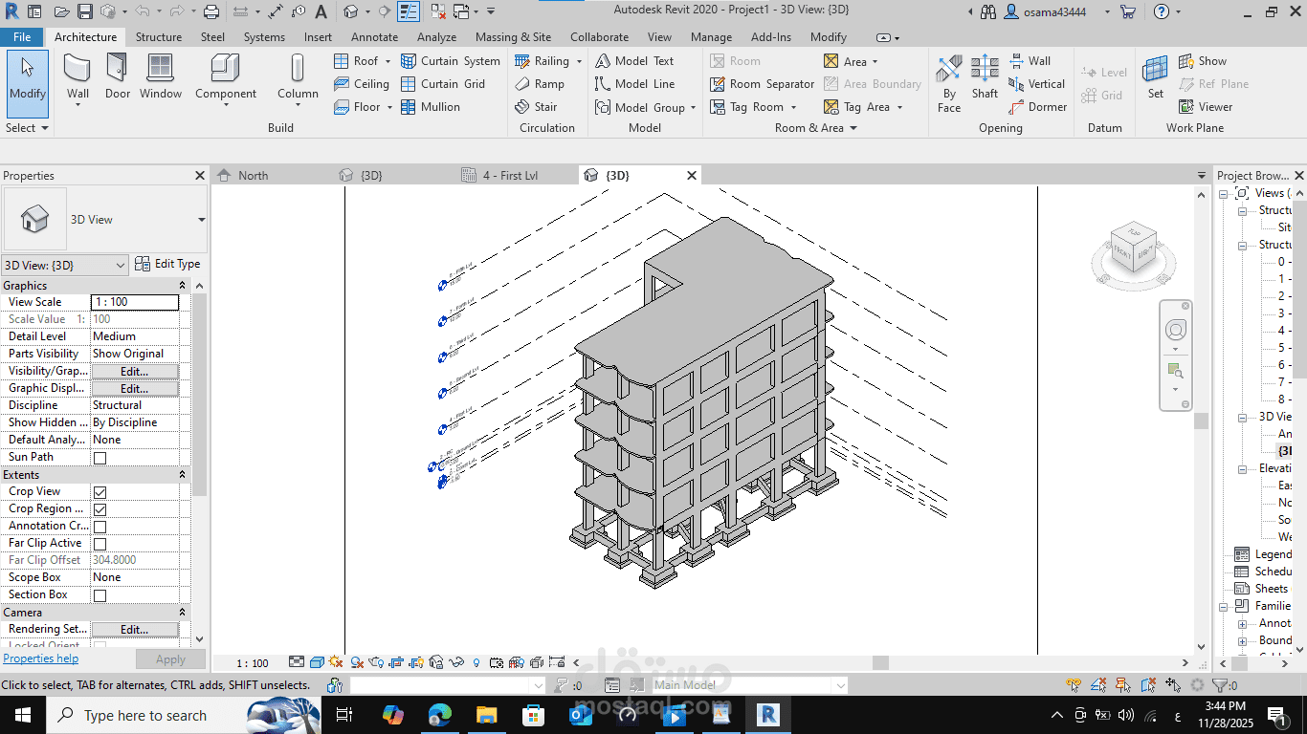Screen dimensions: 1307x734
Task: Click Edit for Visibility/Graphics Overrides
Action: coord(134,372)
